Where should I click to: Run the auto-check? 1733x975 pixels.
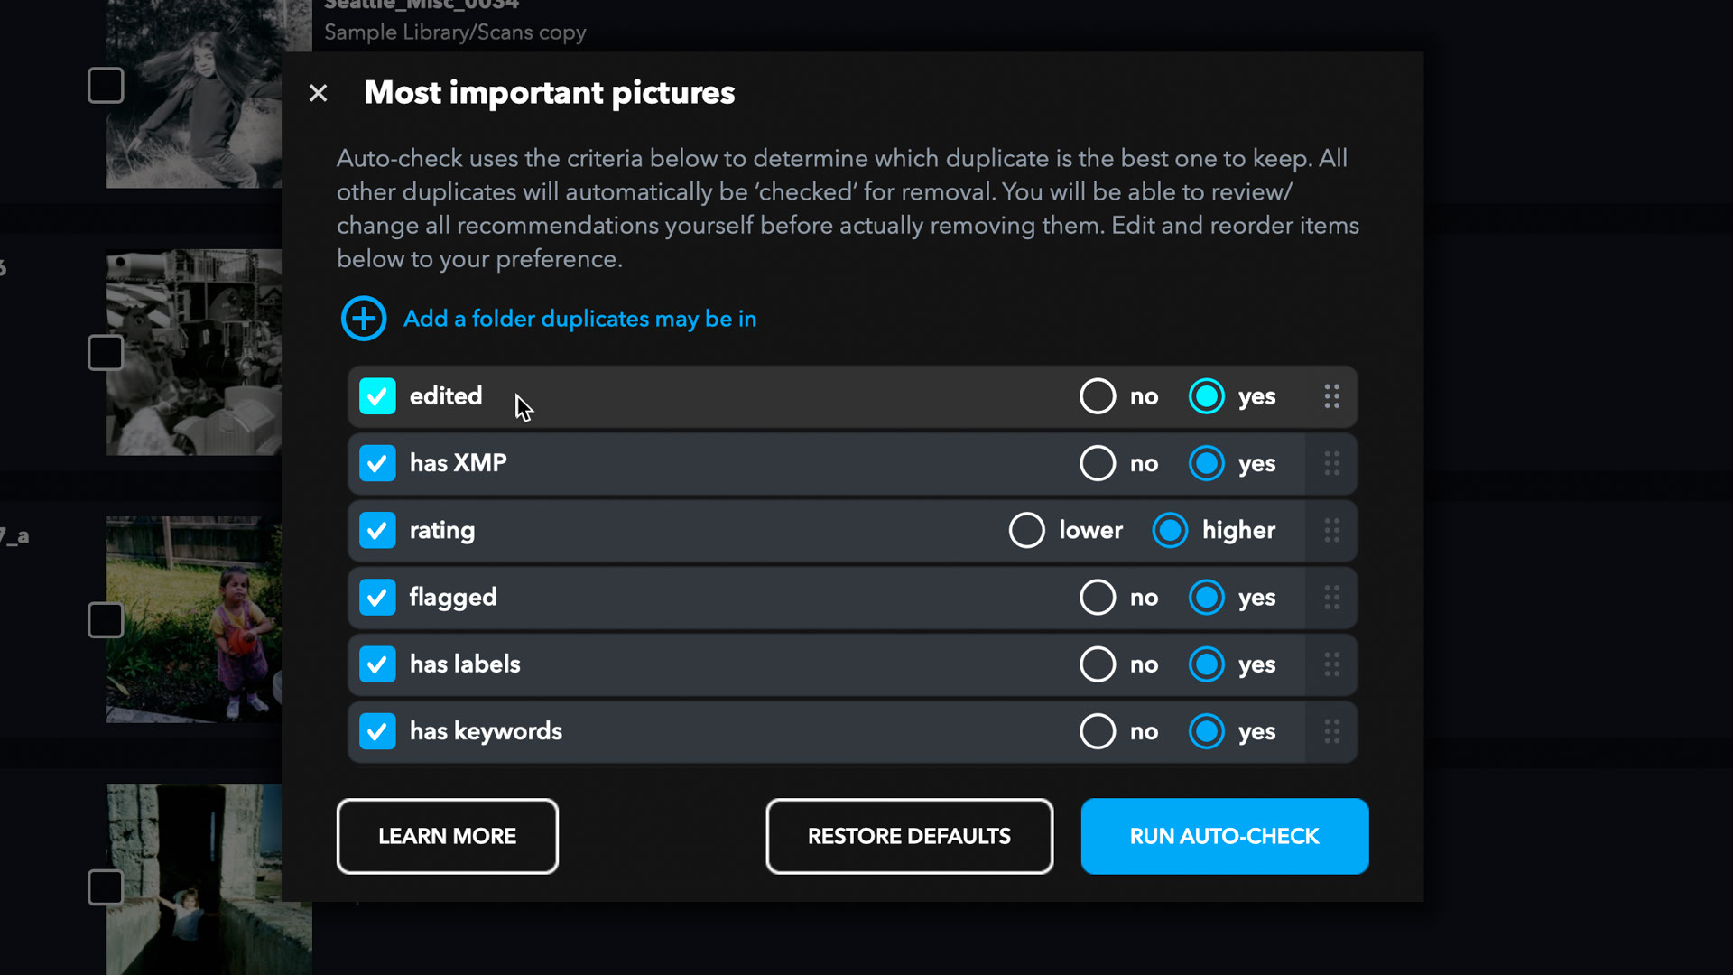click(1225, 836)
